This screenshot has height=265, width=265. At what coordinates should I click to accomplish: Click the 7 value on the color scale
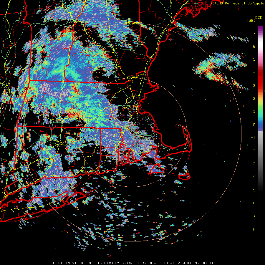pyautogui.click(x=254, y=33)
